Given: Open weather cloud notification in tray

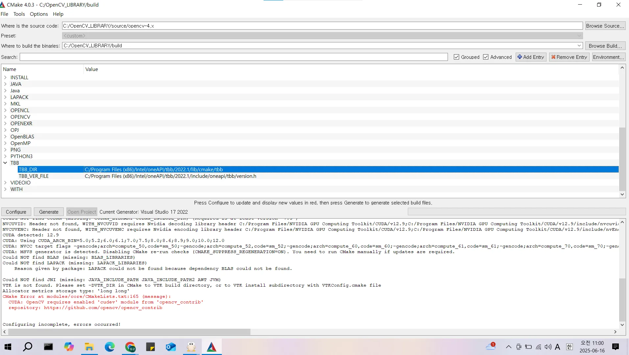Looking at the screenshot, I should pyautogui.click(x=491, y=346).
